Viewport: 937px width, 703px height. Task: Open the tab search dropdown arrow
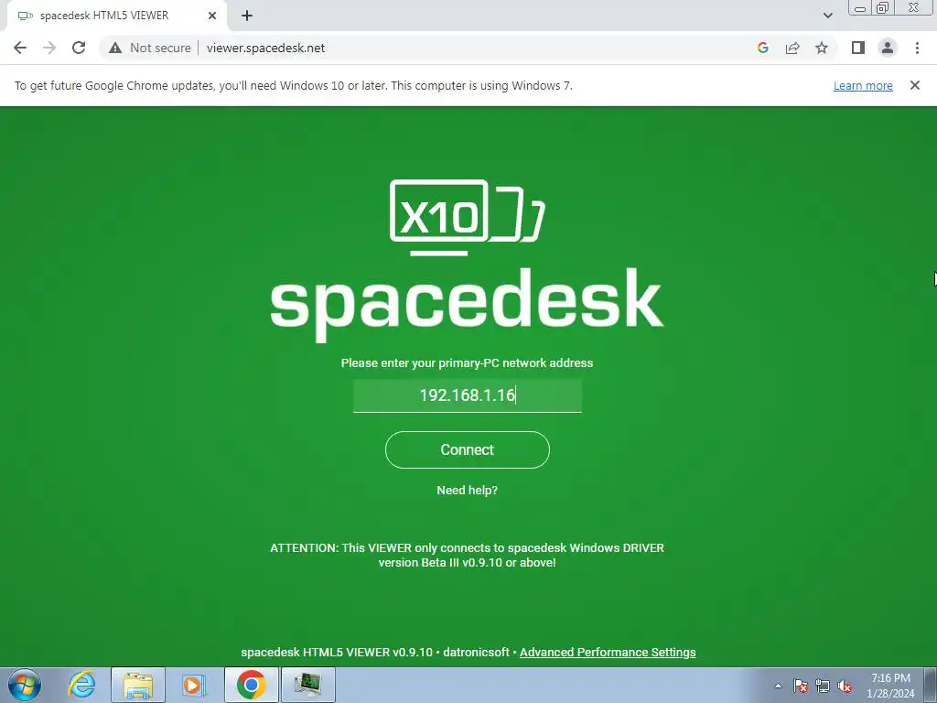(827, 16)
